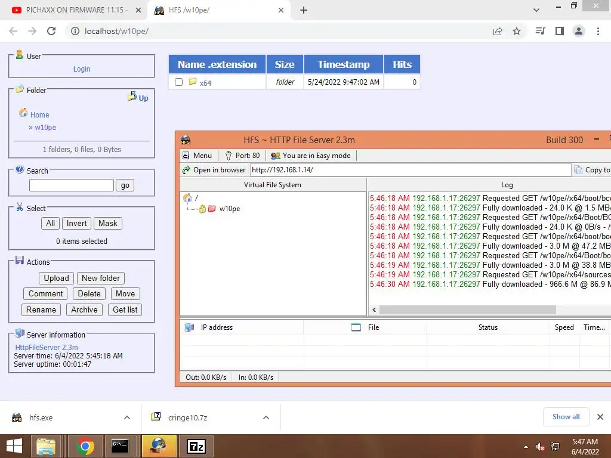Click Open in browser in HFS
Image resolution: width=611 pixels, height=458 pixels.
(214, 170)
